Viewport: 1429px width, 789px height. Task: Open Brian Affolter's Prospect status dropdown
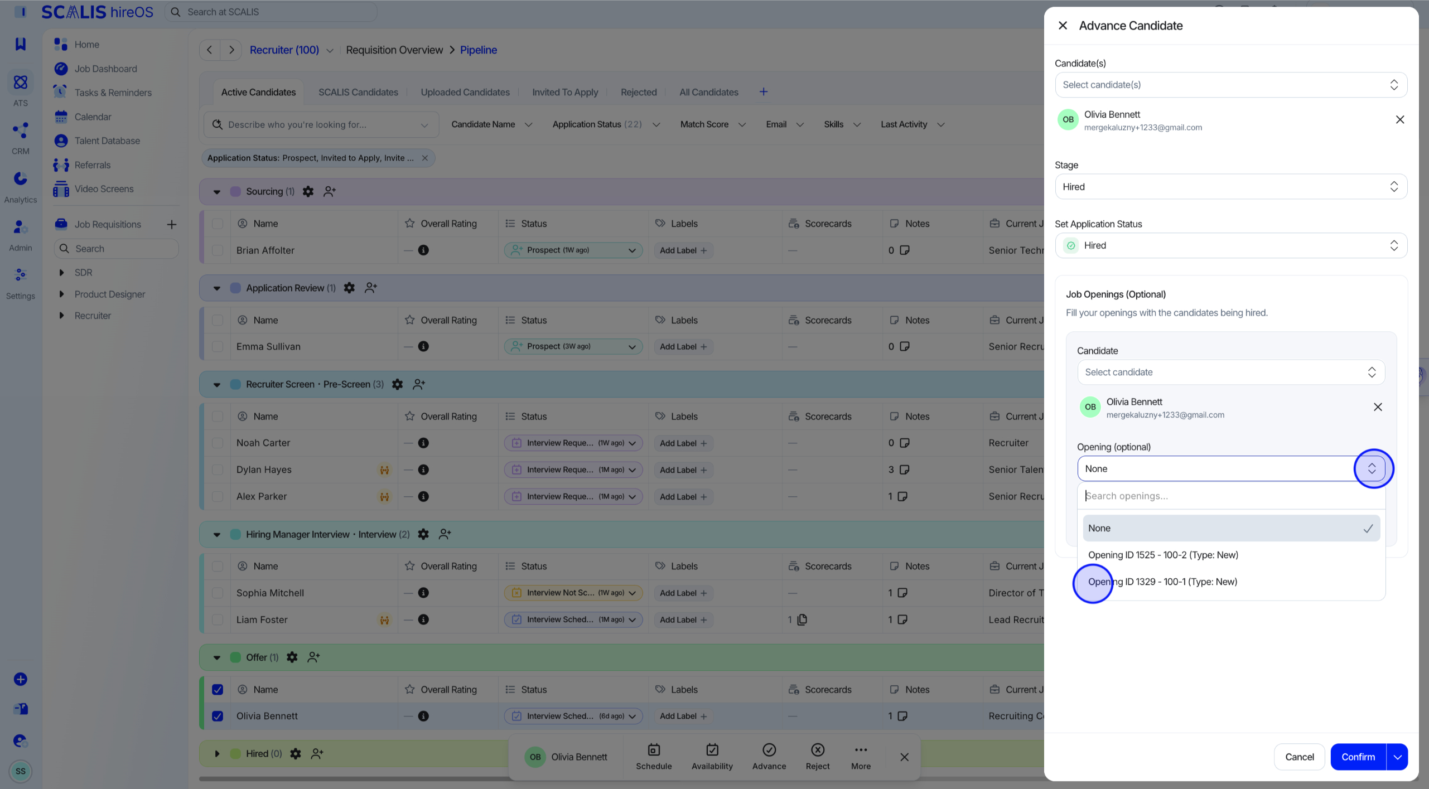[x=573, y=250]
